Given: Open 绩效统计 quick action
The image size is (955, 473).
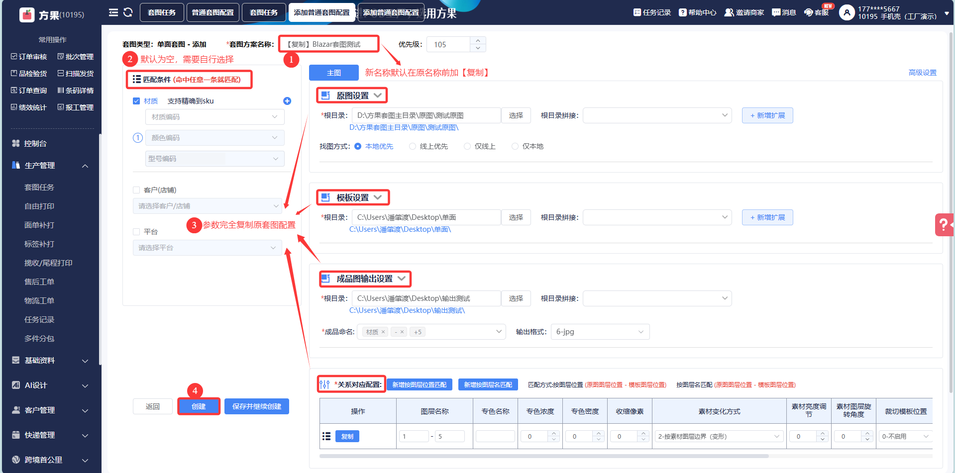Looking at the screenshot, I should pyautogui.click(x=29, y=107).
